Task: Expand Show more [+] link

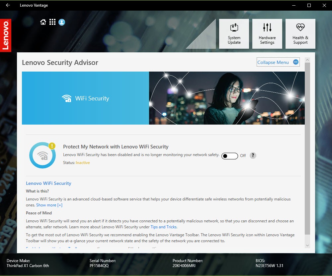Action: [x=49, y=205]
